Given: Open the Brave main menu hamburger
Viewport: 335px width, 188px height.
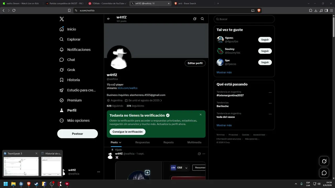Looking at the screenshot, I should [x=331, y=10].
